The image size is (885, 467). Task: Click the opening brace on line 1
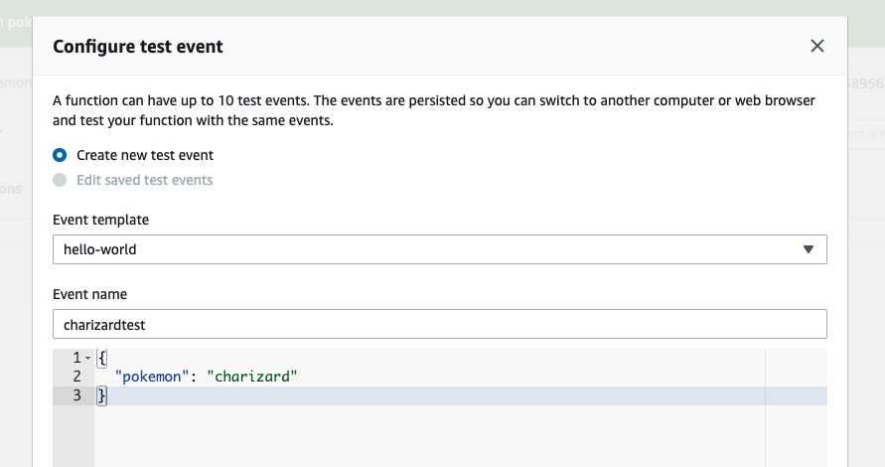coord(101,358)
